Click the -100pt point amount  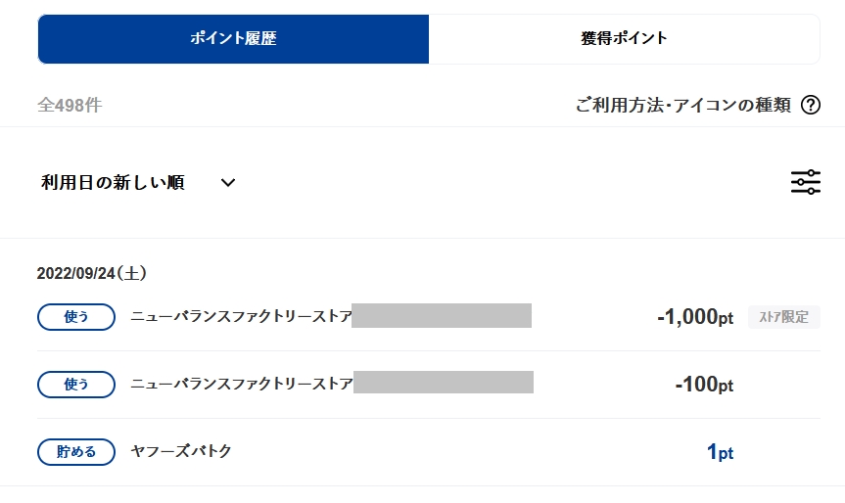(703, 385)
